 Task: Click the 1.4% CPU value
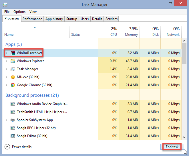tap(113, 69)
